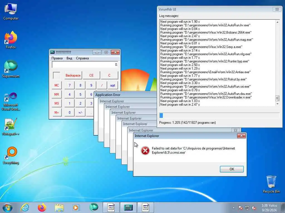The height and width of the screenshot is (213, 285).
Task: Launch the Supermium desktop shortcut
Action: point(11,69)
